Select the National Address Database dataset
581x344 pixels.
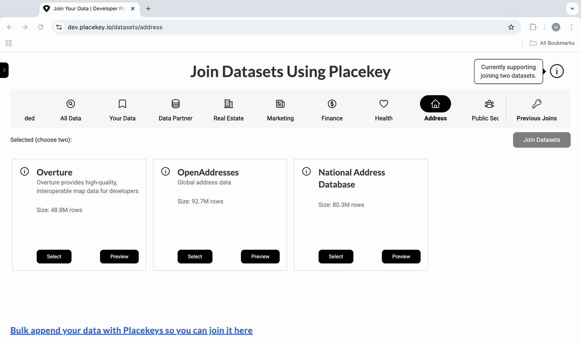point(336,257)
